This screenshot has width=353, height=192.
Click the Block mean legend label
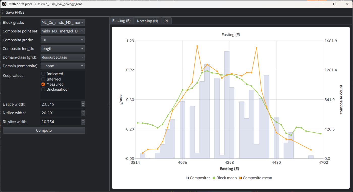point(227,178)
